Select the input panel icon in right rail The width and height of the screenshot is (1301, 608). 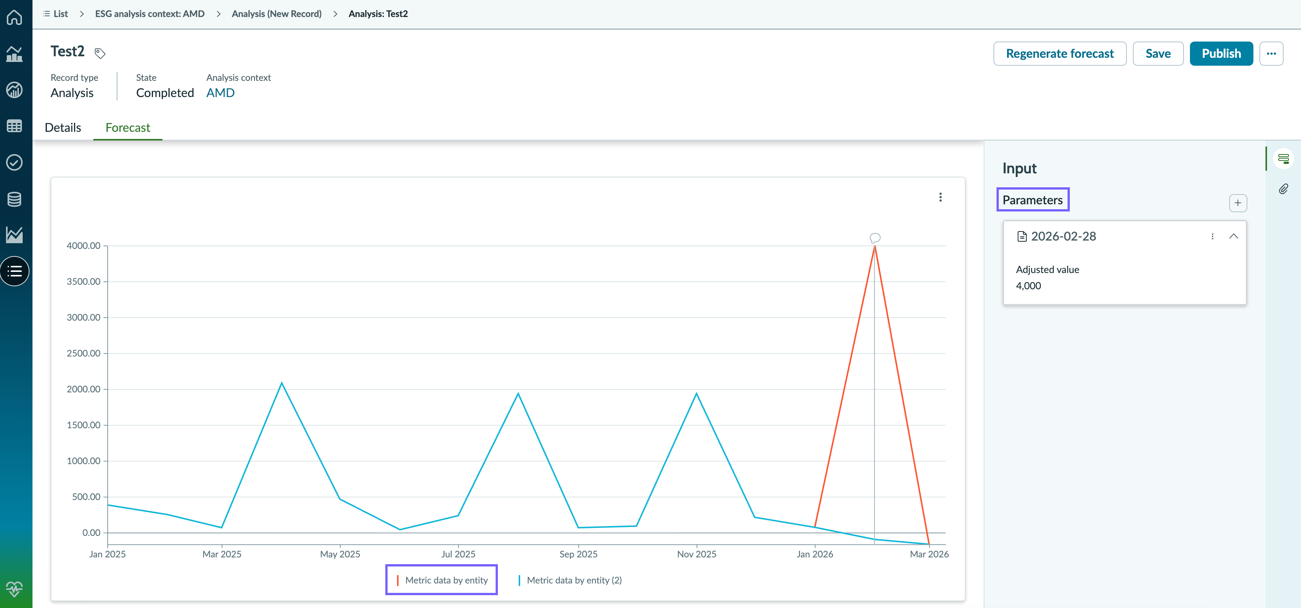coord(1283,159)
